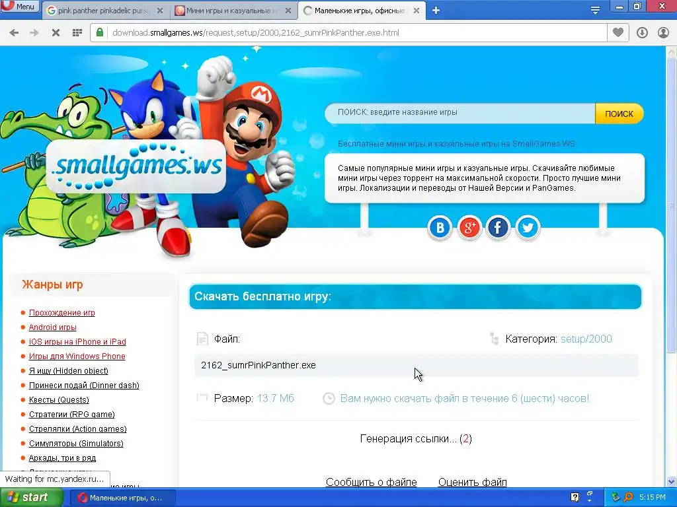The height and width of the screenshot is (507, 677).
Task: Open the Android игры link
Action: pyautogui.click(x=53, y=327)
